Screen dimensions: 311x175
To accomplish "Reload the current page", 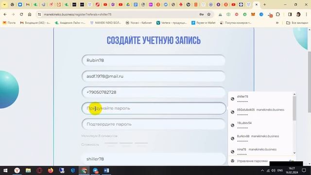I will tap(21, 14).
